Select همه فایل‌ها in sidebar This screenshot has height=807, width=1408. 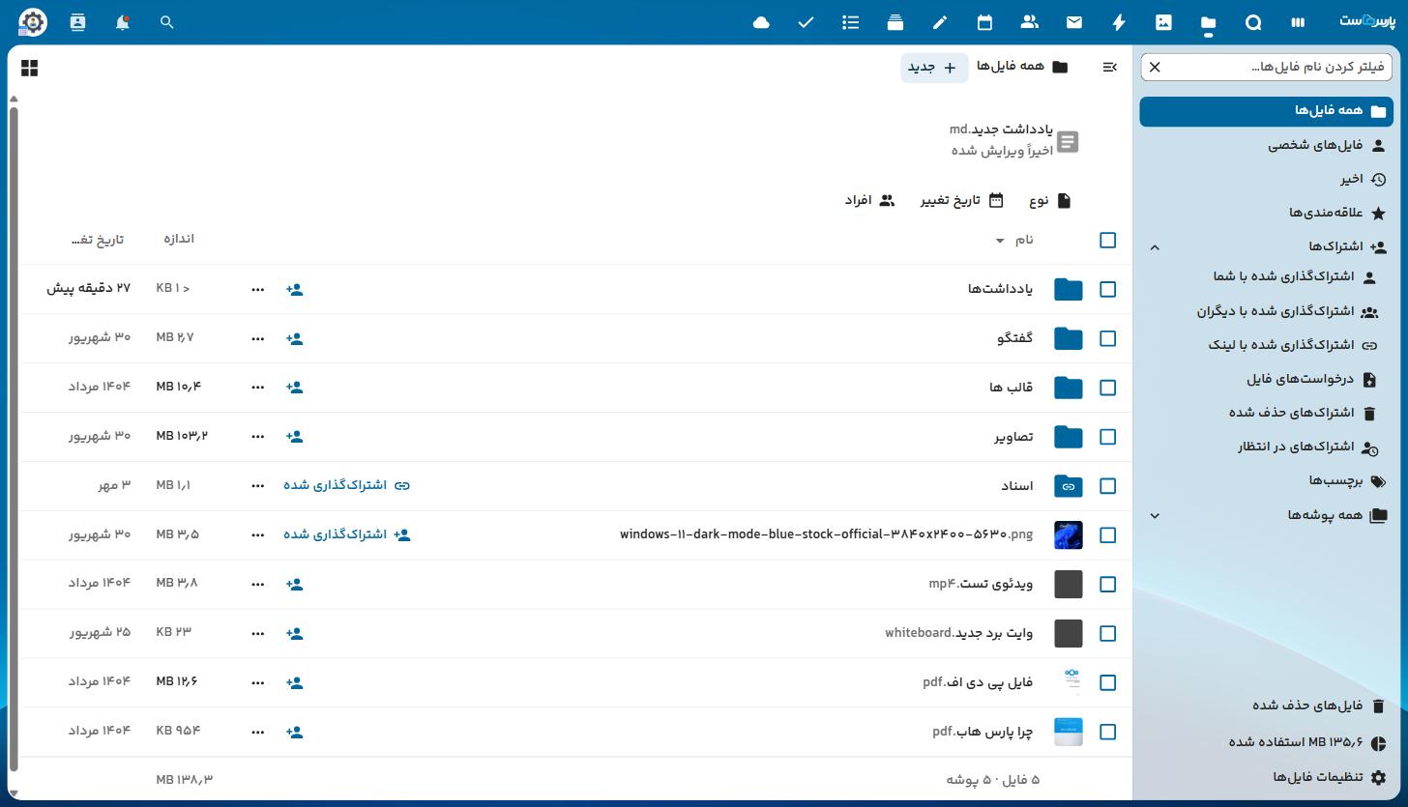click(x=1266, y=111)
